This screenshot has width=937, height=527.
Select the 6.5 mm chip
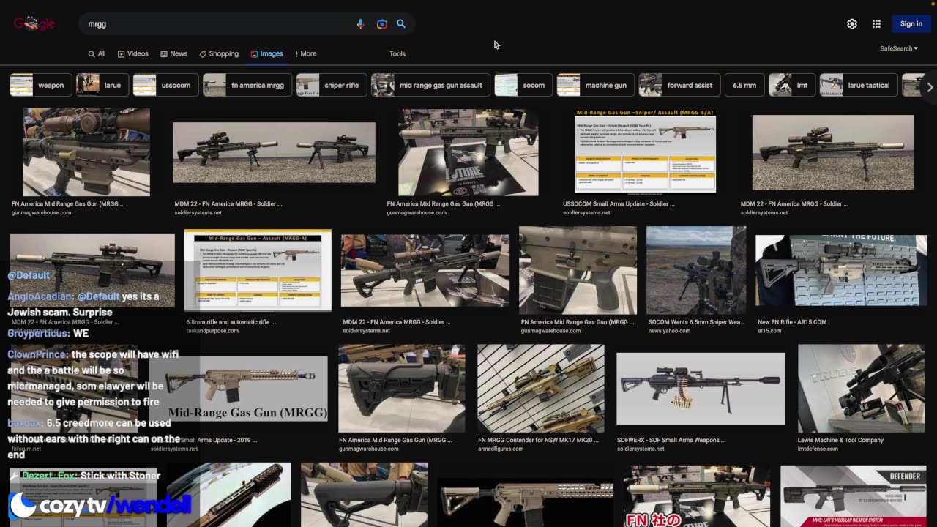coord(744,85)
